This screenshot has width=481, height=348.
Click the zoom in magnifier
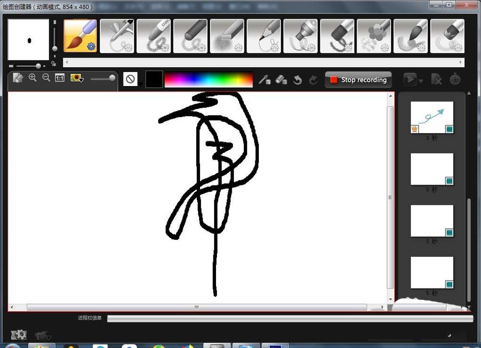tap(33, 78)
